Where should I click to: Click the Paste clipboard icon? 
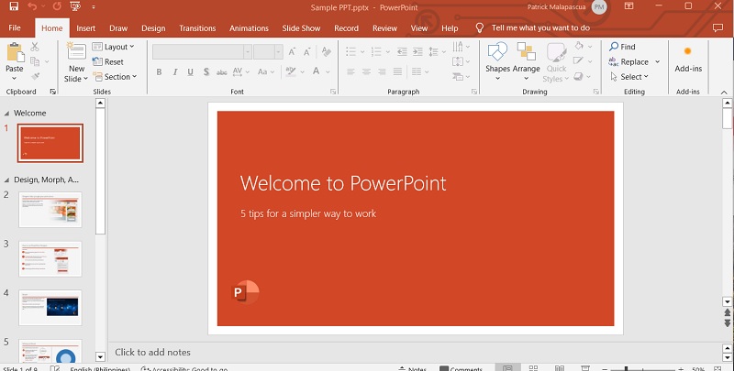(x=15, y=52)
